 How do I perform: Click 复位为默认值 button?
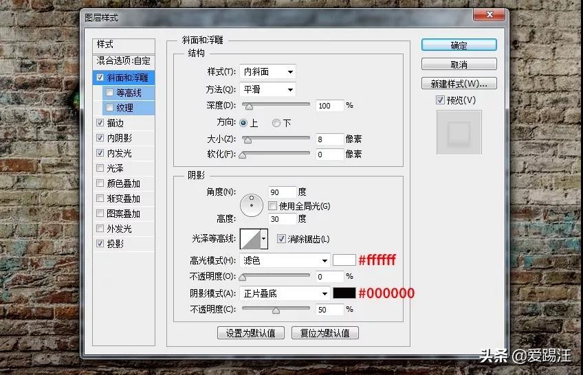point(325,333)
